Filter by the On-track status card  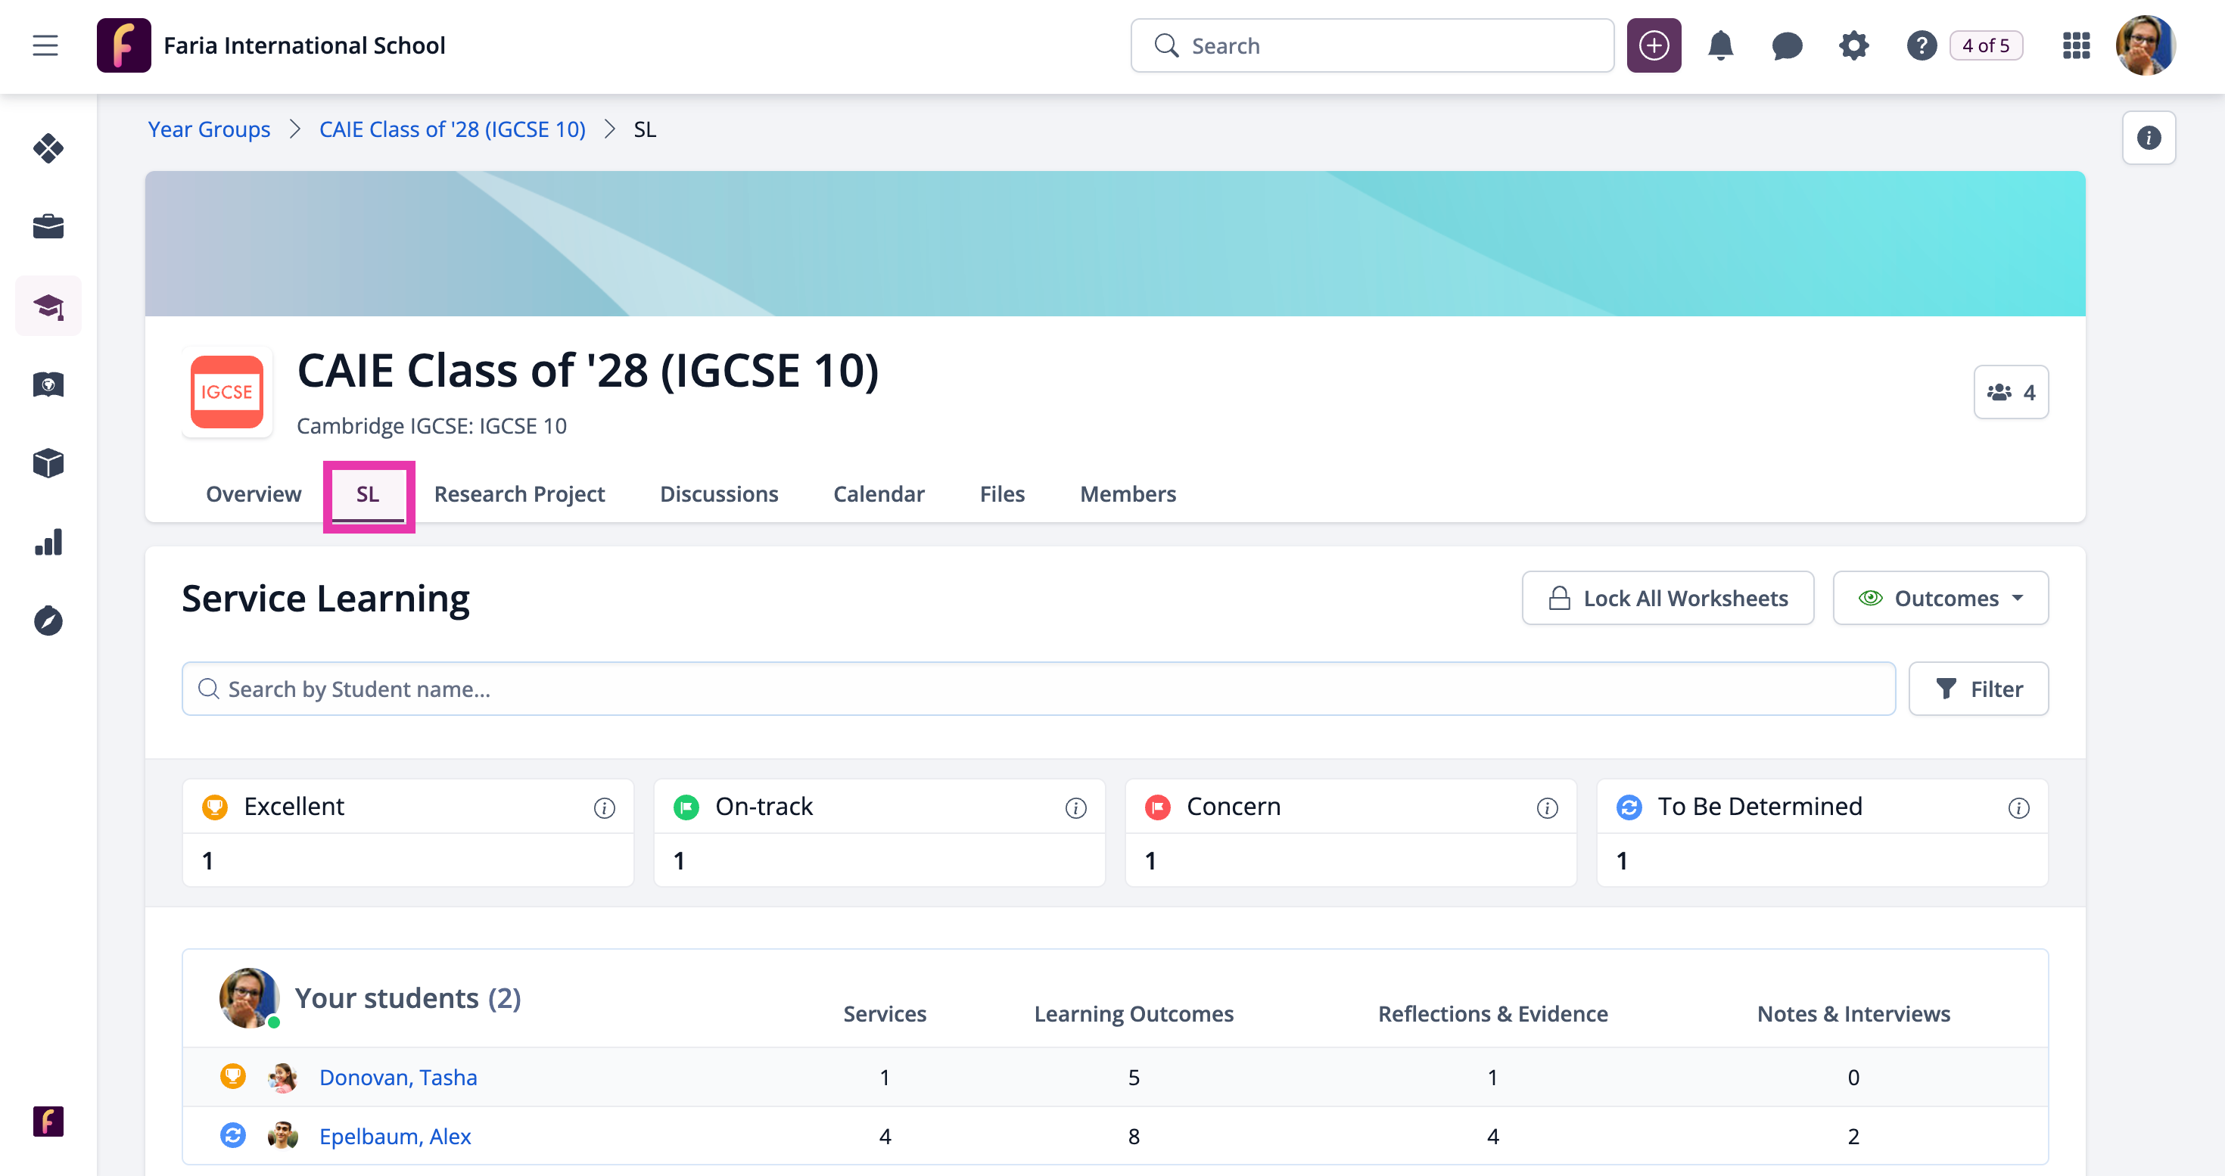coord(879,833)
